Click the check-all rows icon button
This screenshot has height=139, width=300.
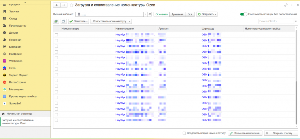pos(56,21)
